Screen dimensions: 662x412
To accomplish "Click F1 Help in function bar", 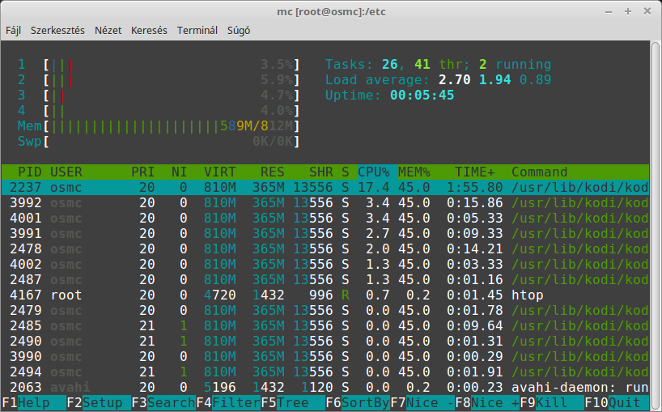I will [34, 403].
